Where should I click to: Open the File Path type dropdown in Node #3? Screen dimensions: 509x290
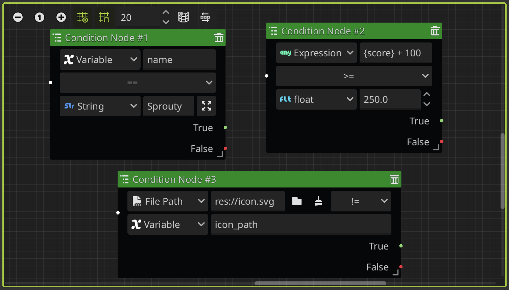coord(167,201)
